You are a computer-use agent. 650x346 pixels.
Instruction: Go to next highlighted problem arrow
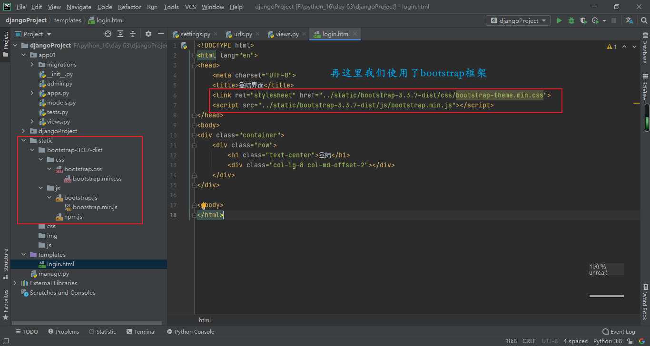635,47
